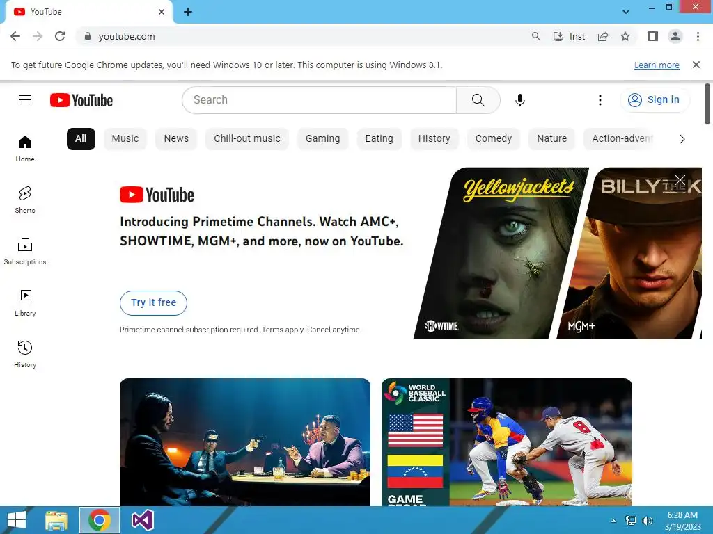Click the Sign in button

[655, 100]
